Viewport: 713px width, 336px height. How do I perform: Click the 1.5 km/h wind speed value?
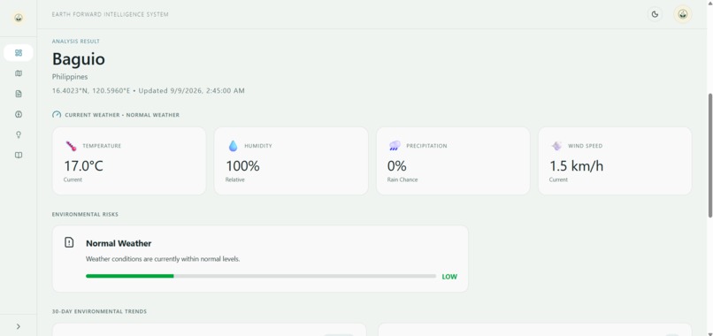(x=577, y=166)
